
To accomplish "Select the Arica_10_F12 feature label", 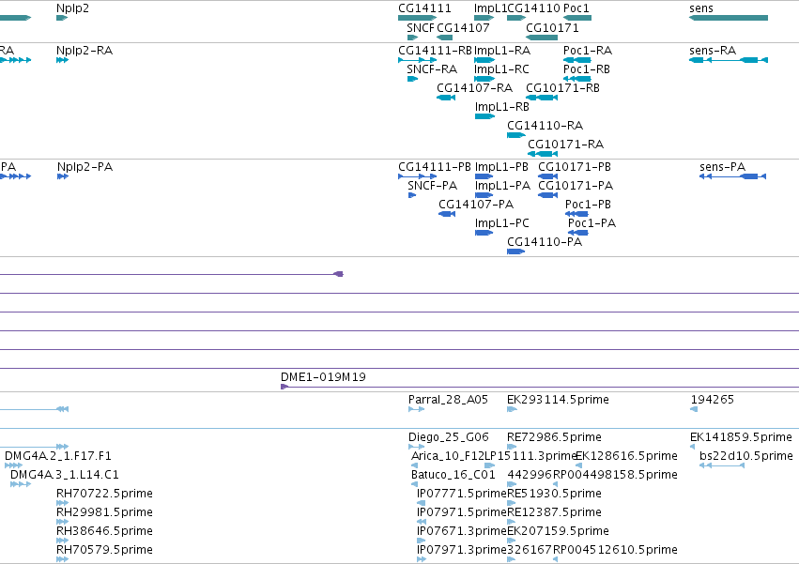I will [x=448, y=456].
